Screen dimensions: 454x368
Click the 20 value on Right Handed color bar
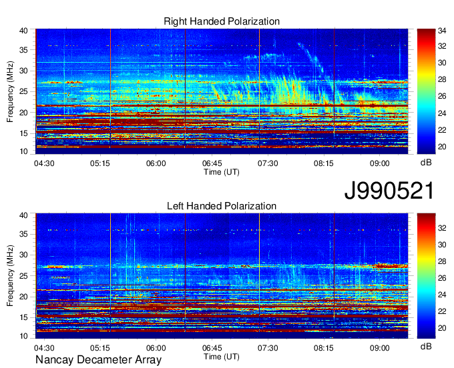pos(442,147)
